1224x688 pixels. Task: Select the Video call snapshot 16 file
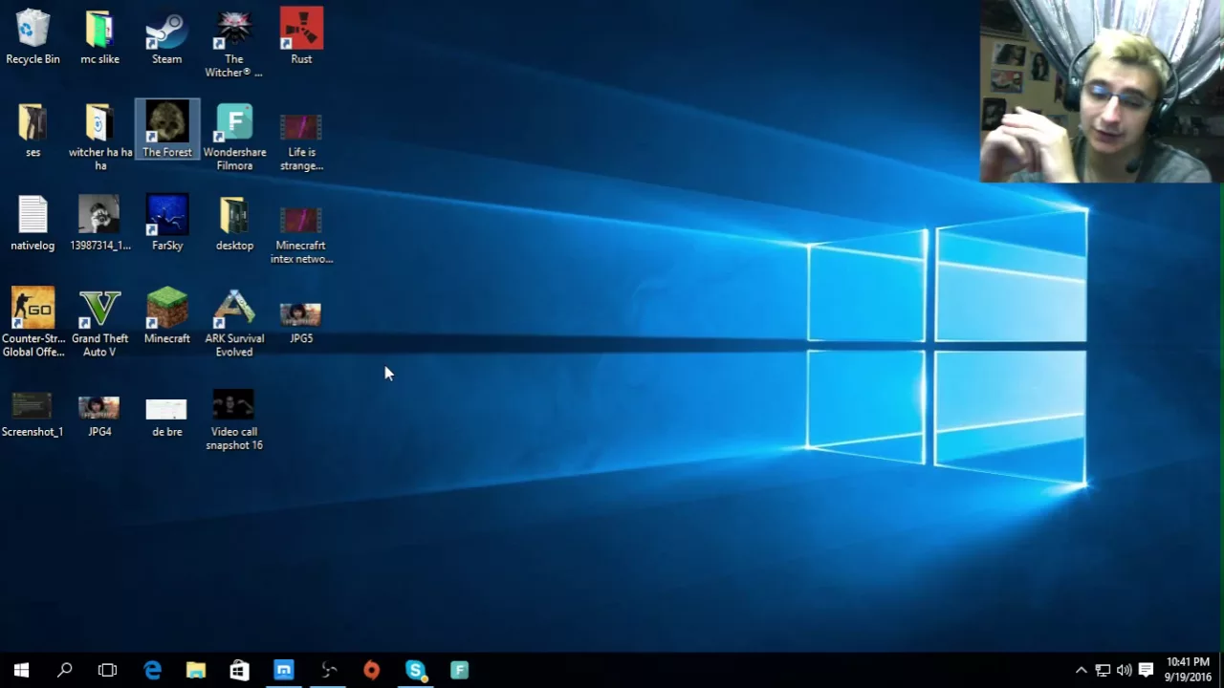[233, 419]
